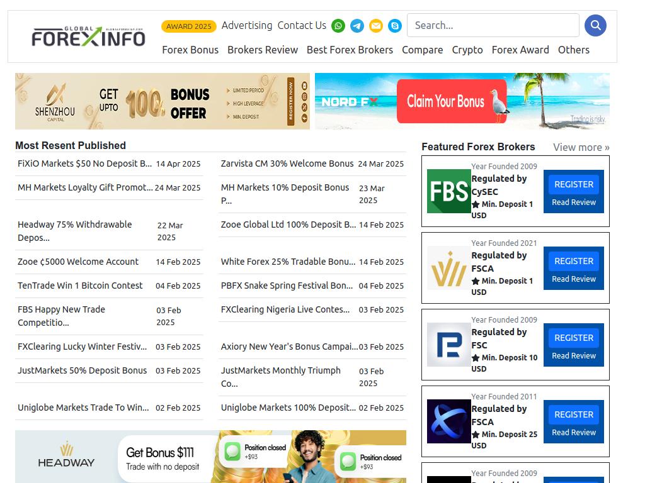Open FBS Happy New Trade Competition article

coord(61,316)
